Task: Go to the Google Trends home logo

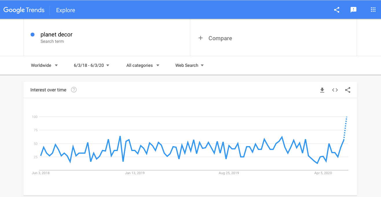Action: [24, 10]
